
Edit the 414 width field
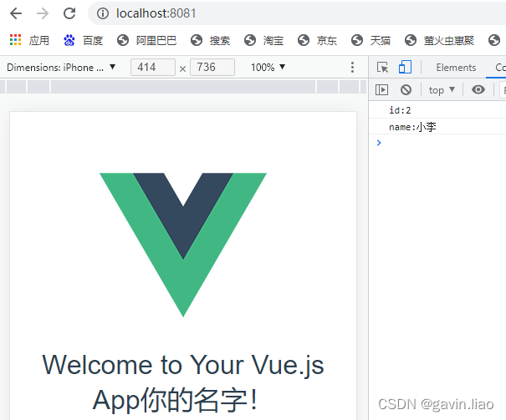[x=153, y=68]
